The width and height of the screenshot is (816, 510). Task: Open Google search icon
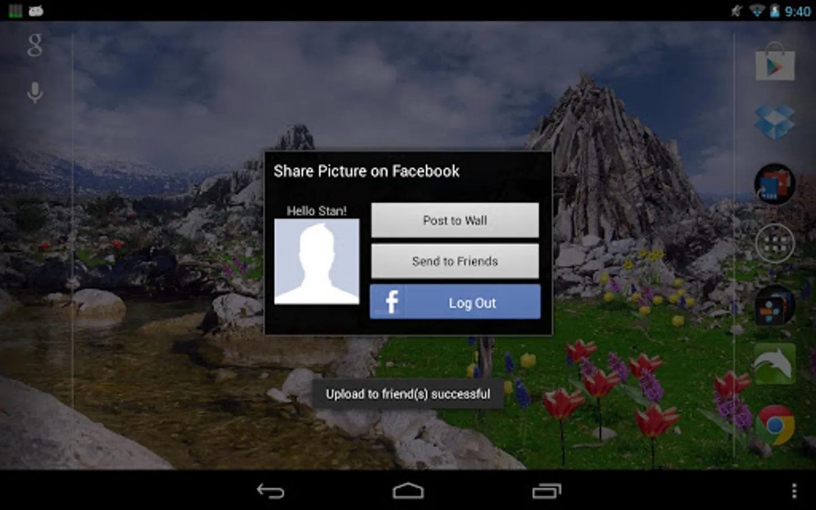point(35,45)
